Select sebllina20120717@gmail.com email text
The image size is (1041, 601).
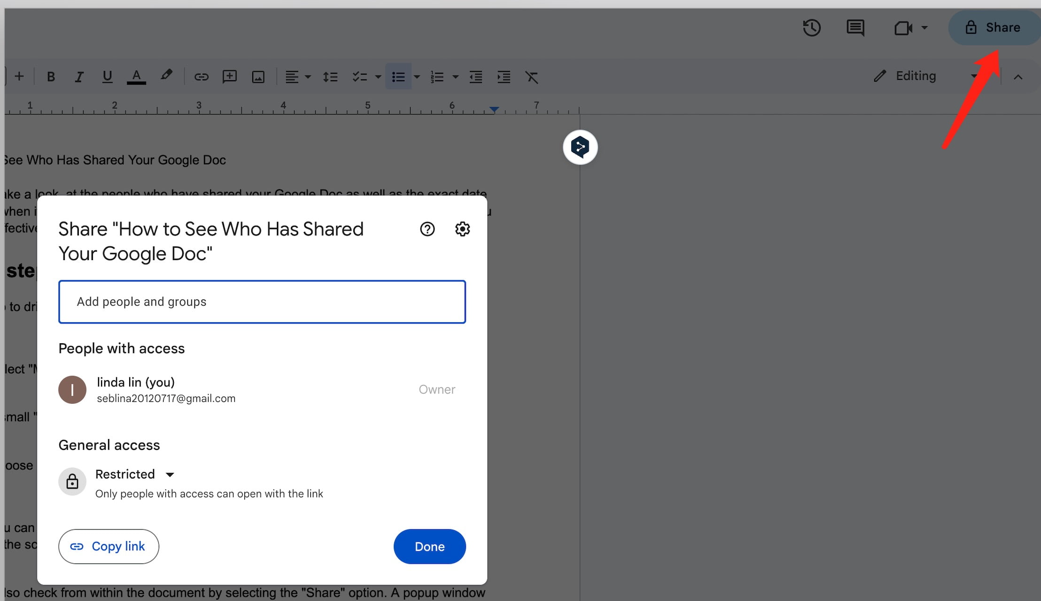[x=166, y=399]
